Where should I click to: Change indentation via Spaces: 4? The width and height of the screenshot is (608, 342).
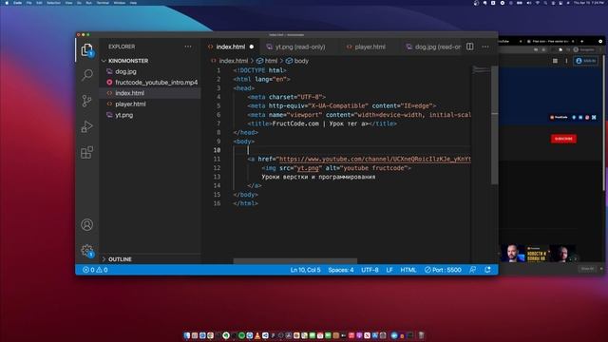point(341,270)
